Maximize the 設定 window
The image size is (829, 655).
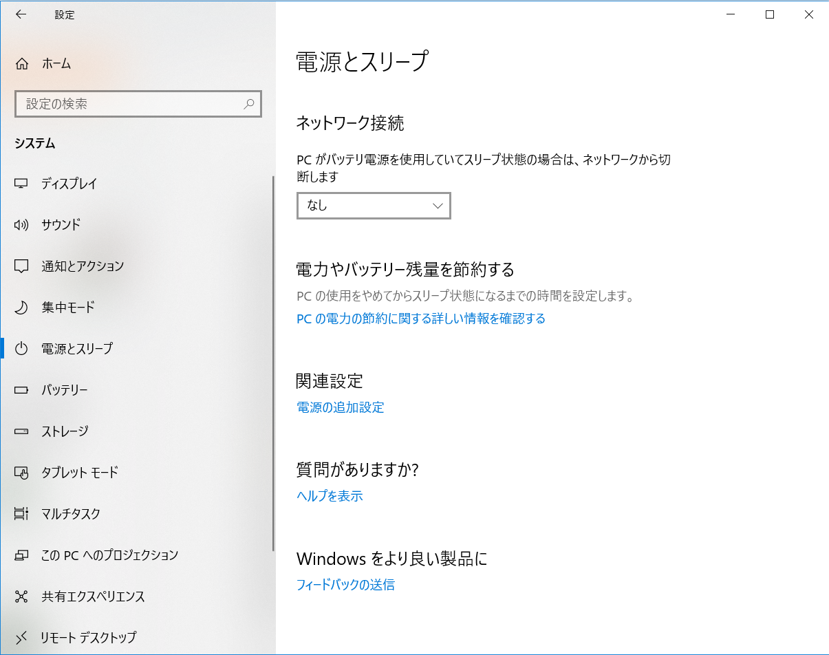coord(770,14)
